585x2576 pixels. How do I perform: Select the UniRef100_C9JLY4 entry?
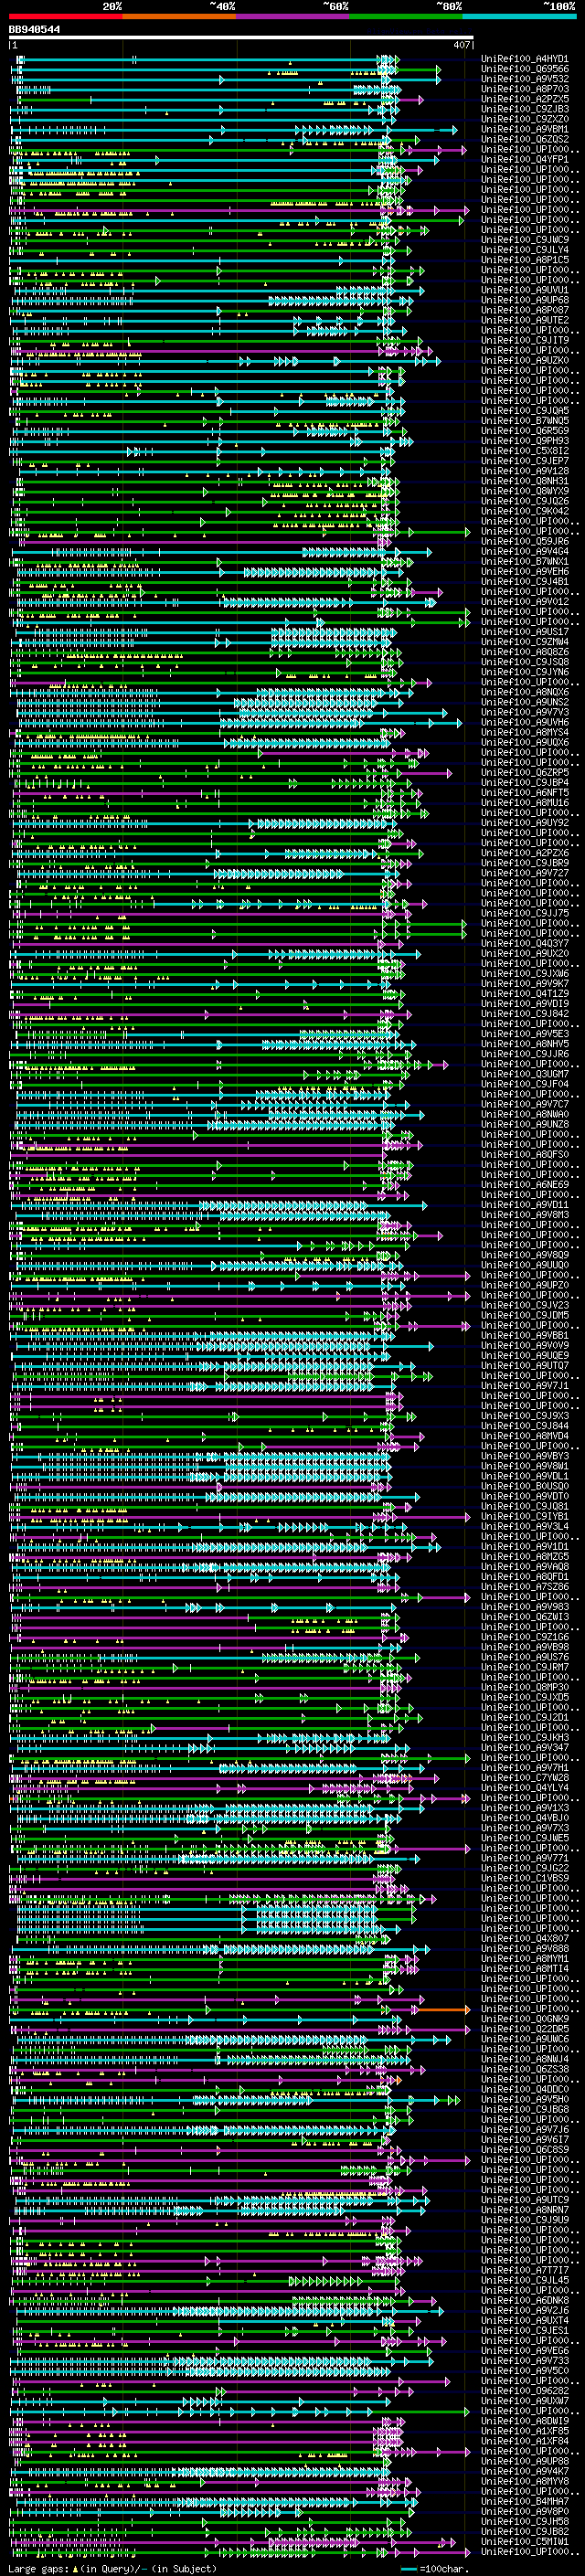pos(524,250)
